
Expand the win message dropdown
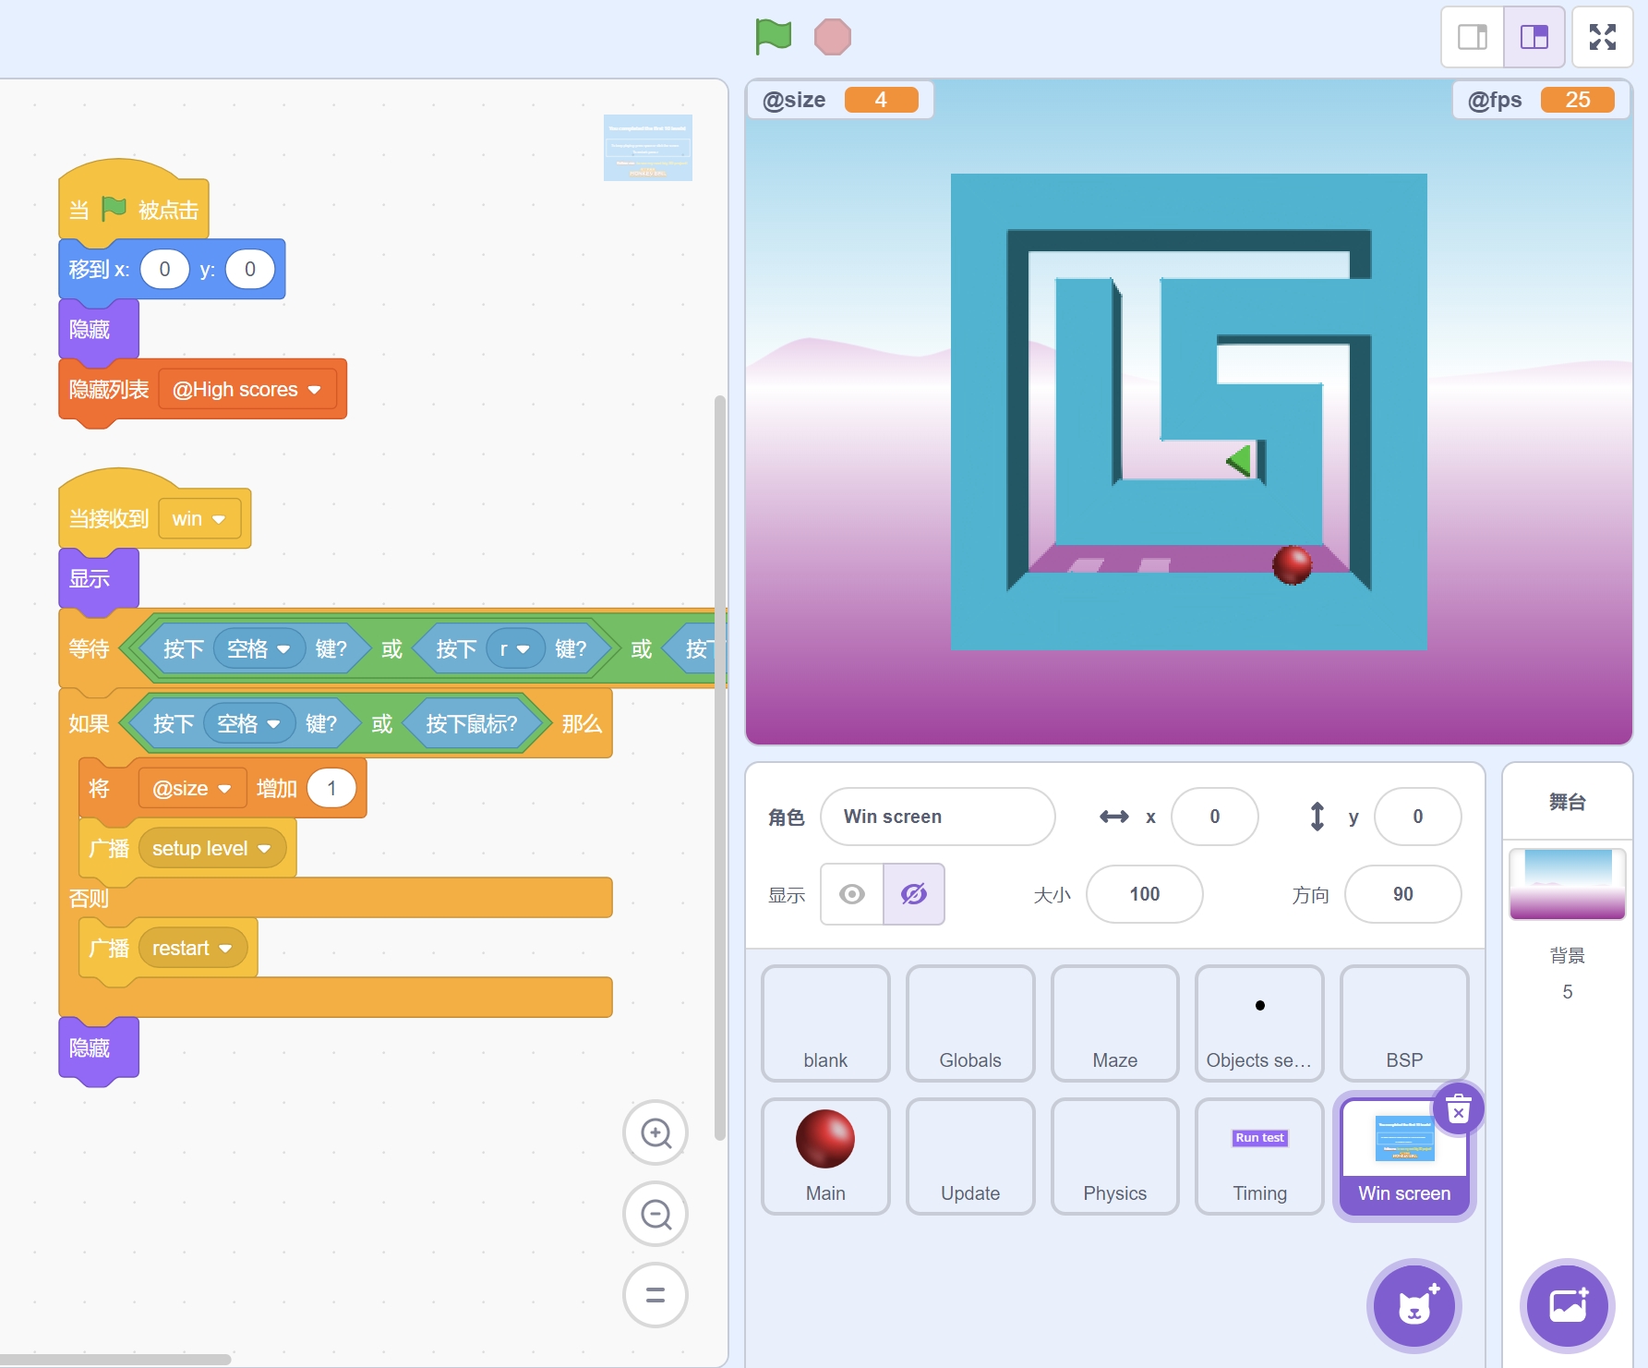point(219,519)
